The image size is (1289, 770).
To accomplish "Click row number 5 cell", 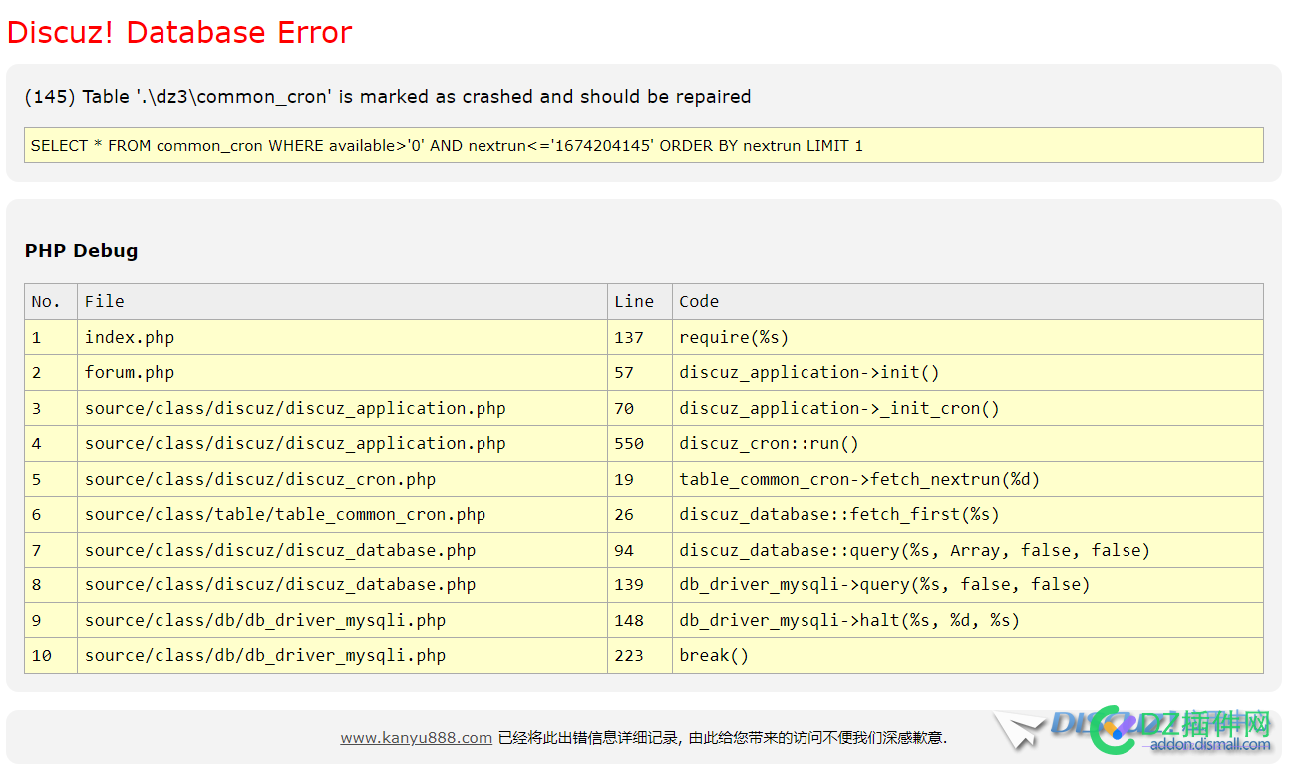I will pos(51,479).
